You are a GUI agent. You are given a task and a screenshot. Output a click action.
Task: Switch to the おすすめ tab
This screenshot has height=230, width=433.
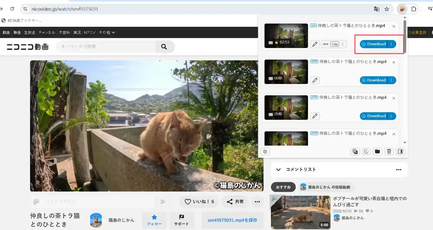(x=283, y=187)
